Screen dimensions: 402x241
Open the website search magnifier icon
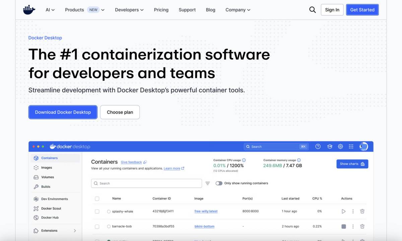pyautogui.click(x=313, y=10)
